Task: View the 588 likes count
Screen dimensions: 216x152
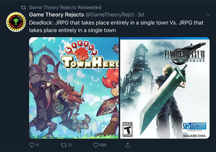Action: click(103, 145)
